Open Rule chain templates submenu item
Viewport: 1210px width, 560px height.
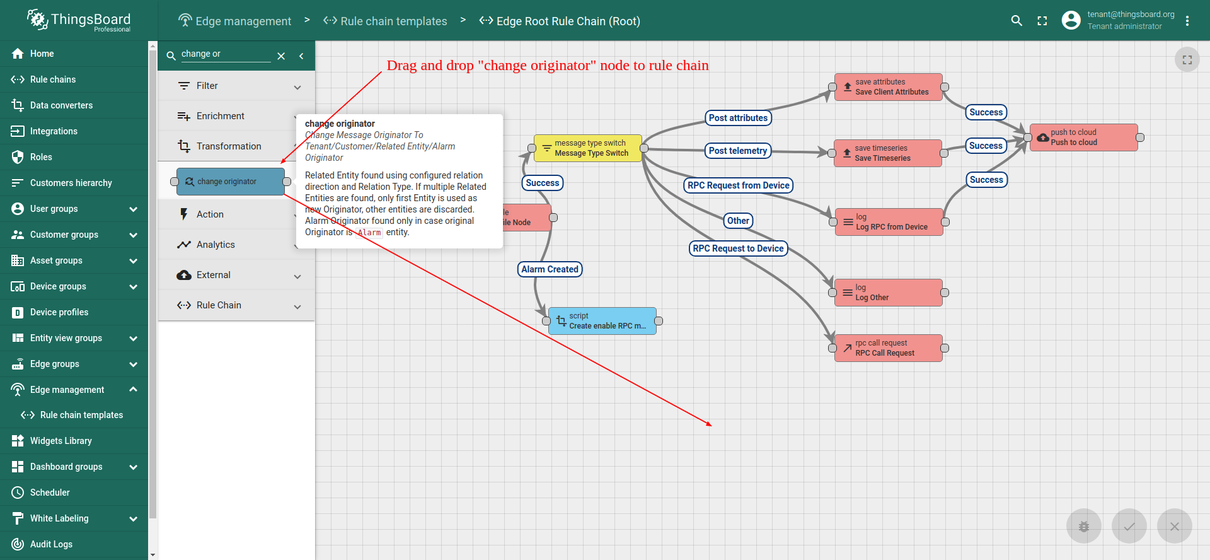[x=74, y=415]
